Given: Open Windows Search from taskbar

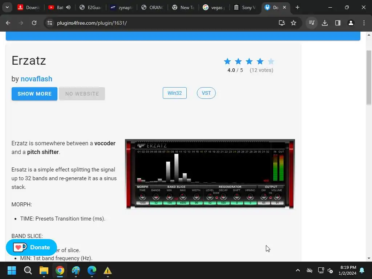Looking at the screenshot, I should tap(28, 270).
